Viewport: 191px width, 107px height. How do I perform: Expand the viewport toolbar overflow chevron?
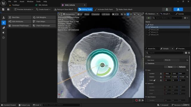pyautogui.click(x=142, y=14)
